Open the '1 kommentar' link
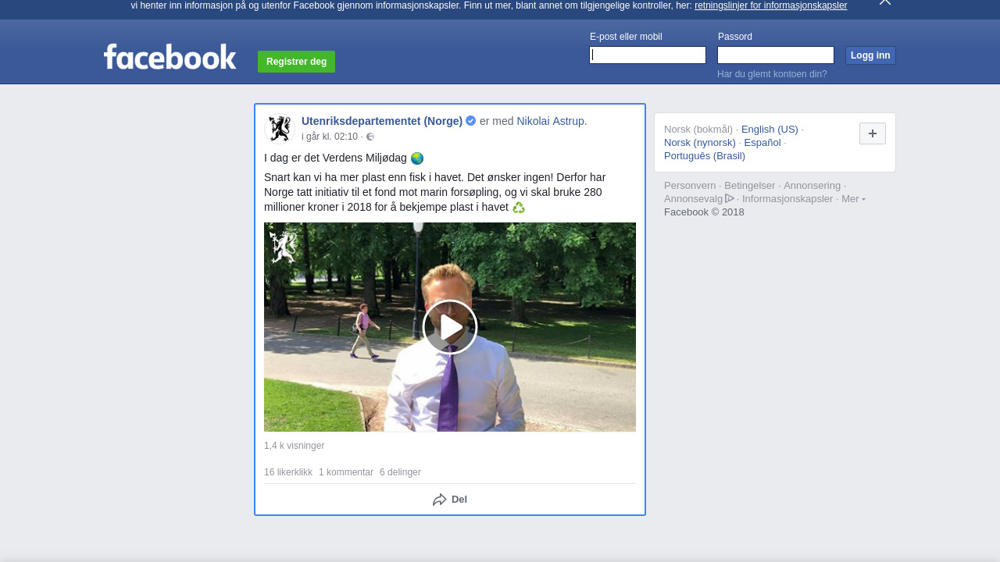 pyautogui.click(x=346, y=472)
